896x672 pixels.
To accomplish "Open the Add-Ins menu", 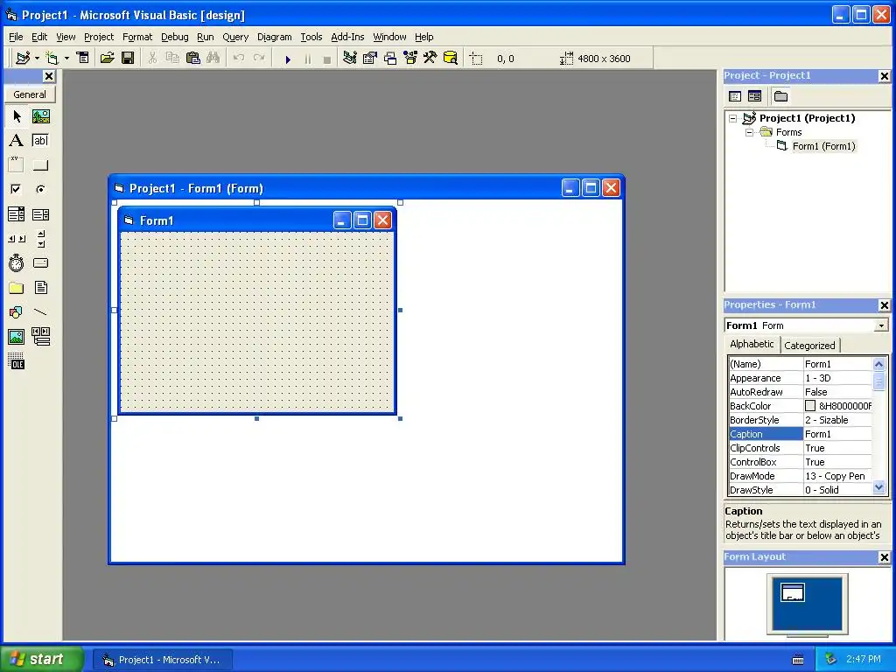I will click(x=347, y=37).
